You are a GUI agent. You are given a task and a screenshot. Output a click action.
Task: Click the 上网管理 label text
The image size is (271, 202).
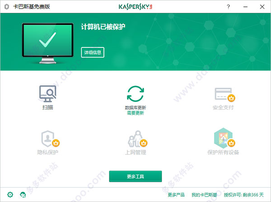pos(135,152)
